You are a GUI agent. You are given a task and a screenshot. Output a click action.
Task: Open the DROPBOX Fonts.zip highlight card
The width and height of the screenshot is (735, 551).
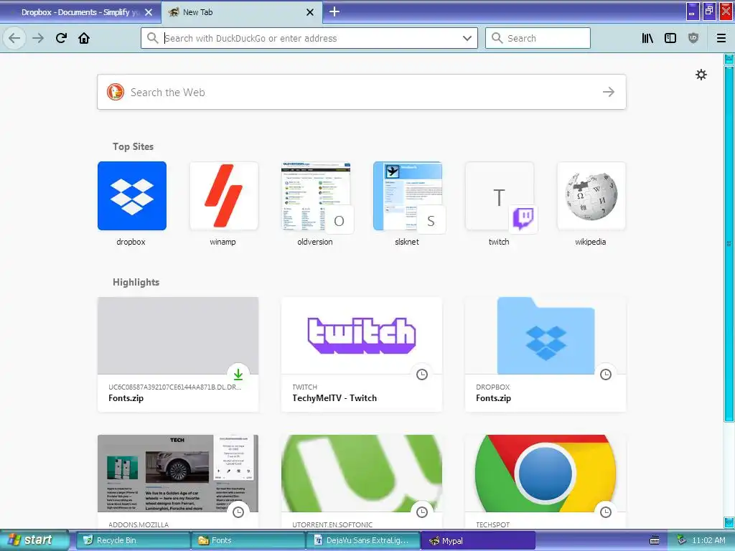tap(546, 354)
